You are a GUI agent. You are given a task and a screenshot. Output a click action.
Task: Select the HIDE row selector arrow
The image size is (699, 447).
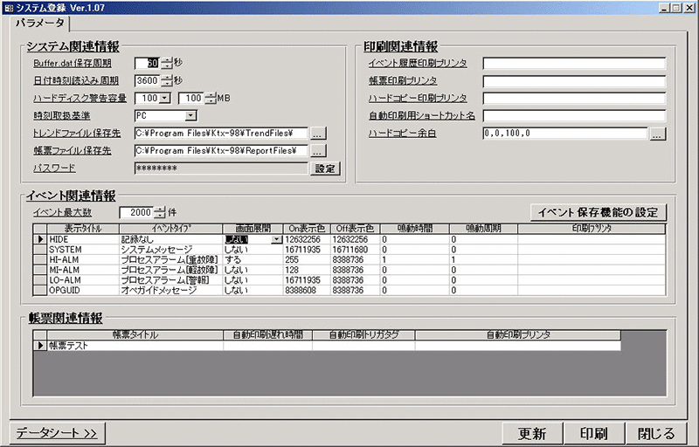[x=38, y=238]
